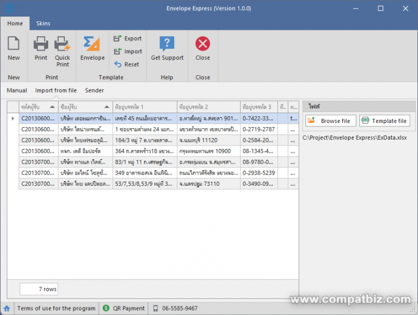This screenshot has width=418, height=315.
Task: Select address cell '184/3 หมู่ 7...'
Action: pyautogui.click(x=145, y=140)
